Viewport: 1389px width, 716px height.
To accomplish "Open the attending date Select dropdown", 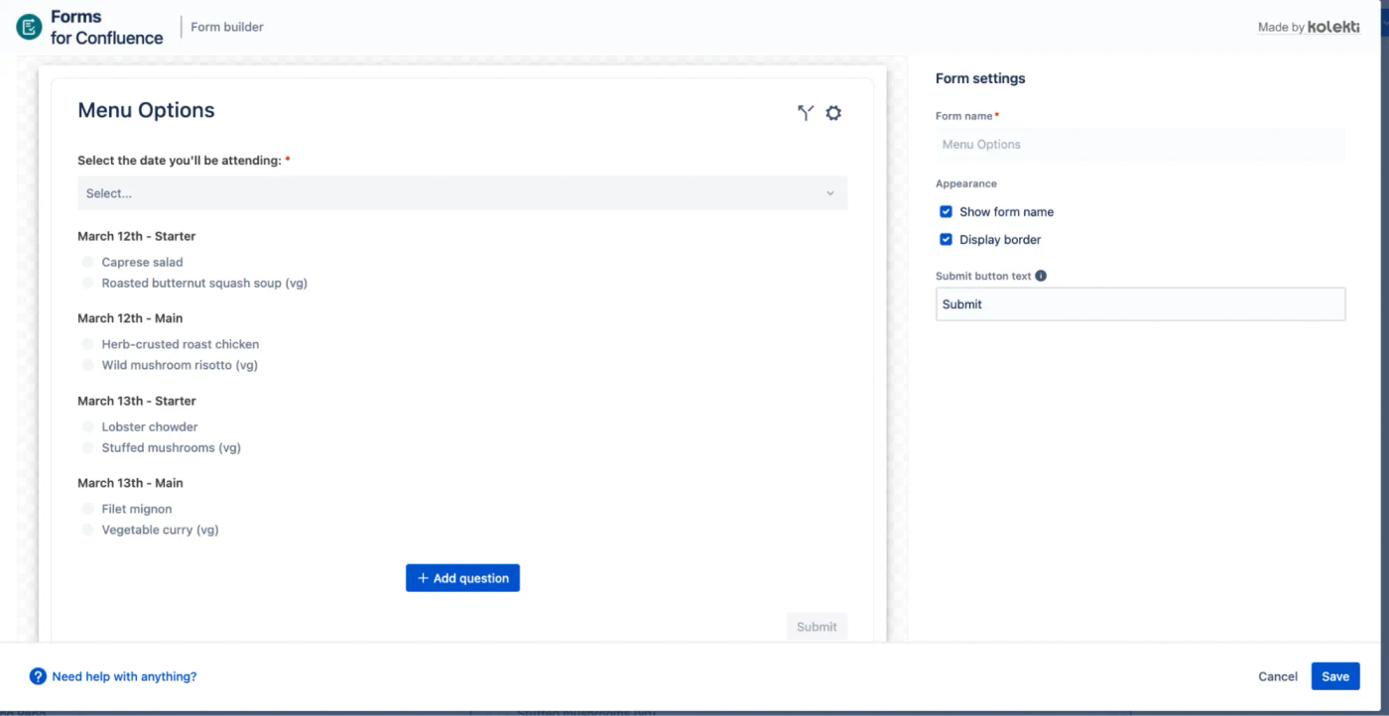I will 462,193.
